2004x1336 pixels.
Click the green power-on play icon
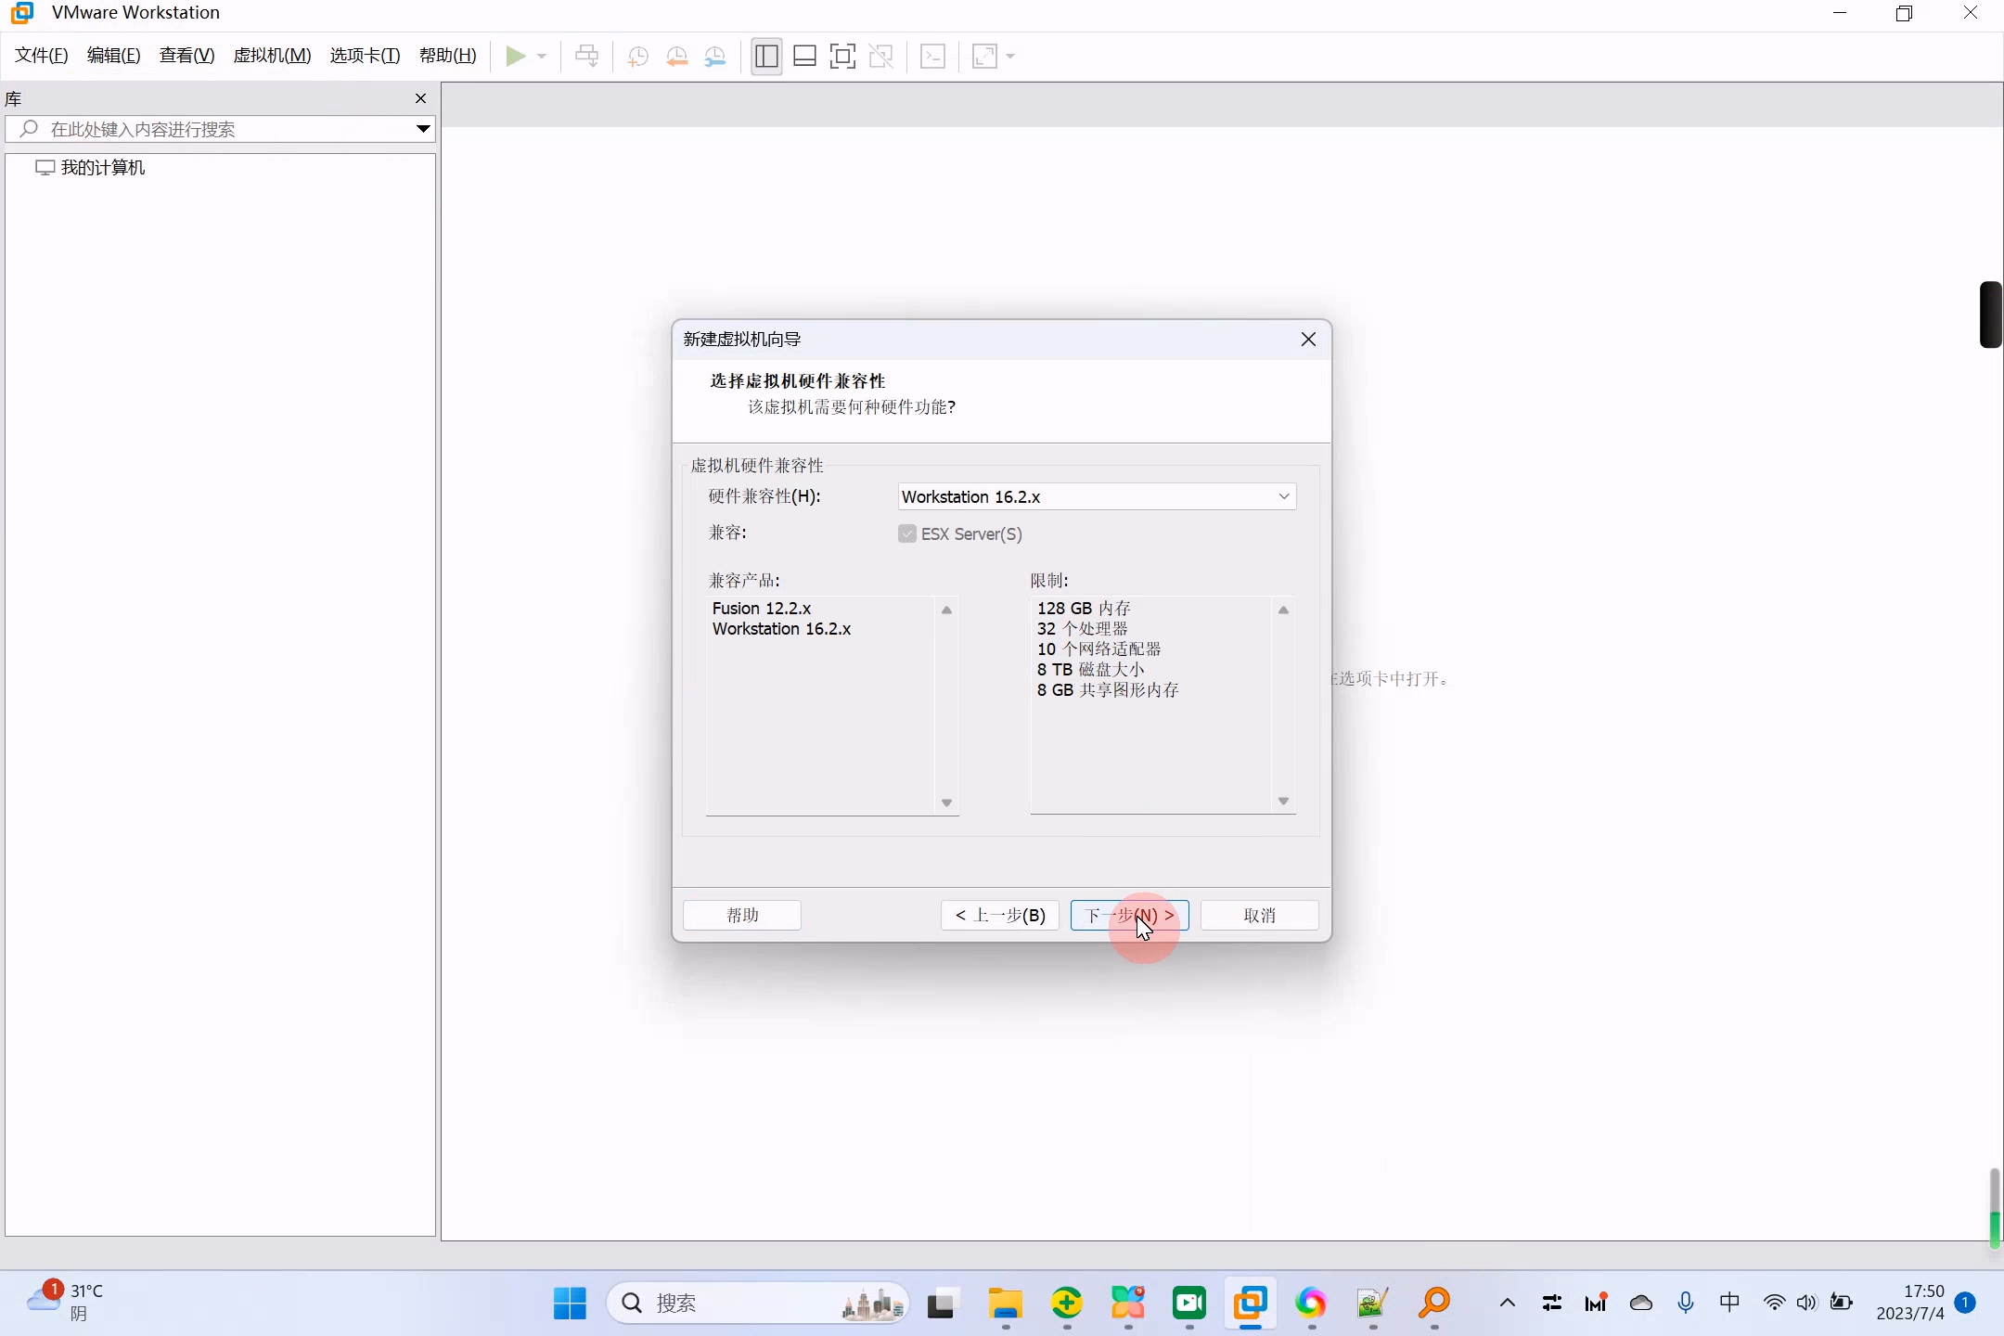click(x=515, y=57)
